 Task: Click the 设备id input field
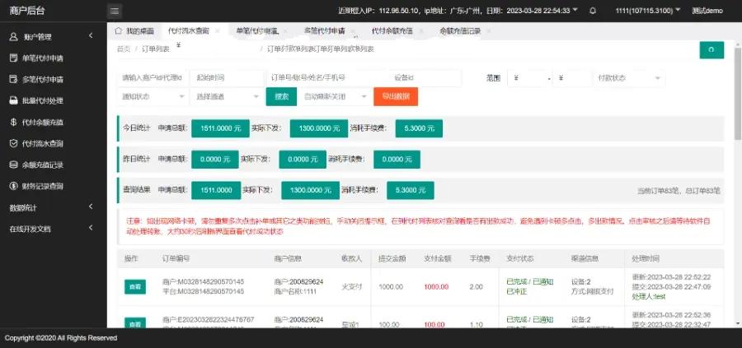[425, 78]
